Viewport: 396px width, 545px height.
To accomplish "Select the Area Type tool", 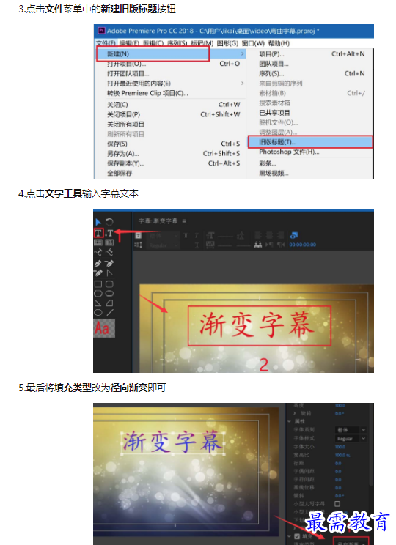I will [x=98, y=242].
